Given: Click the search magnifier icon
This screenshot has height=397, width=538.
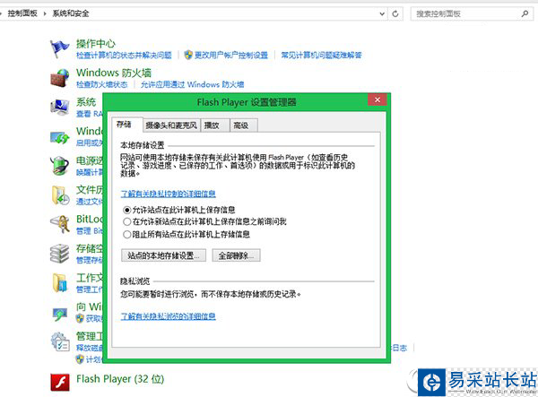Looking at the screenshot, I should pos(525,13).
